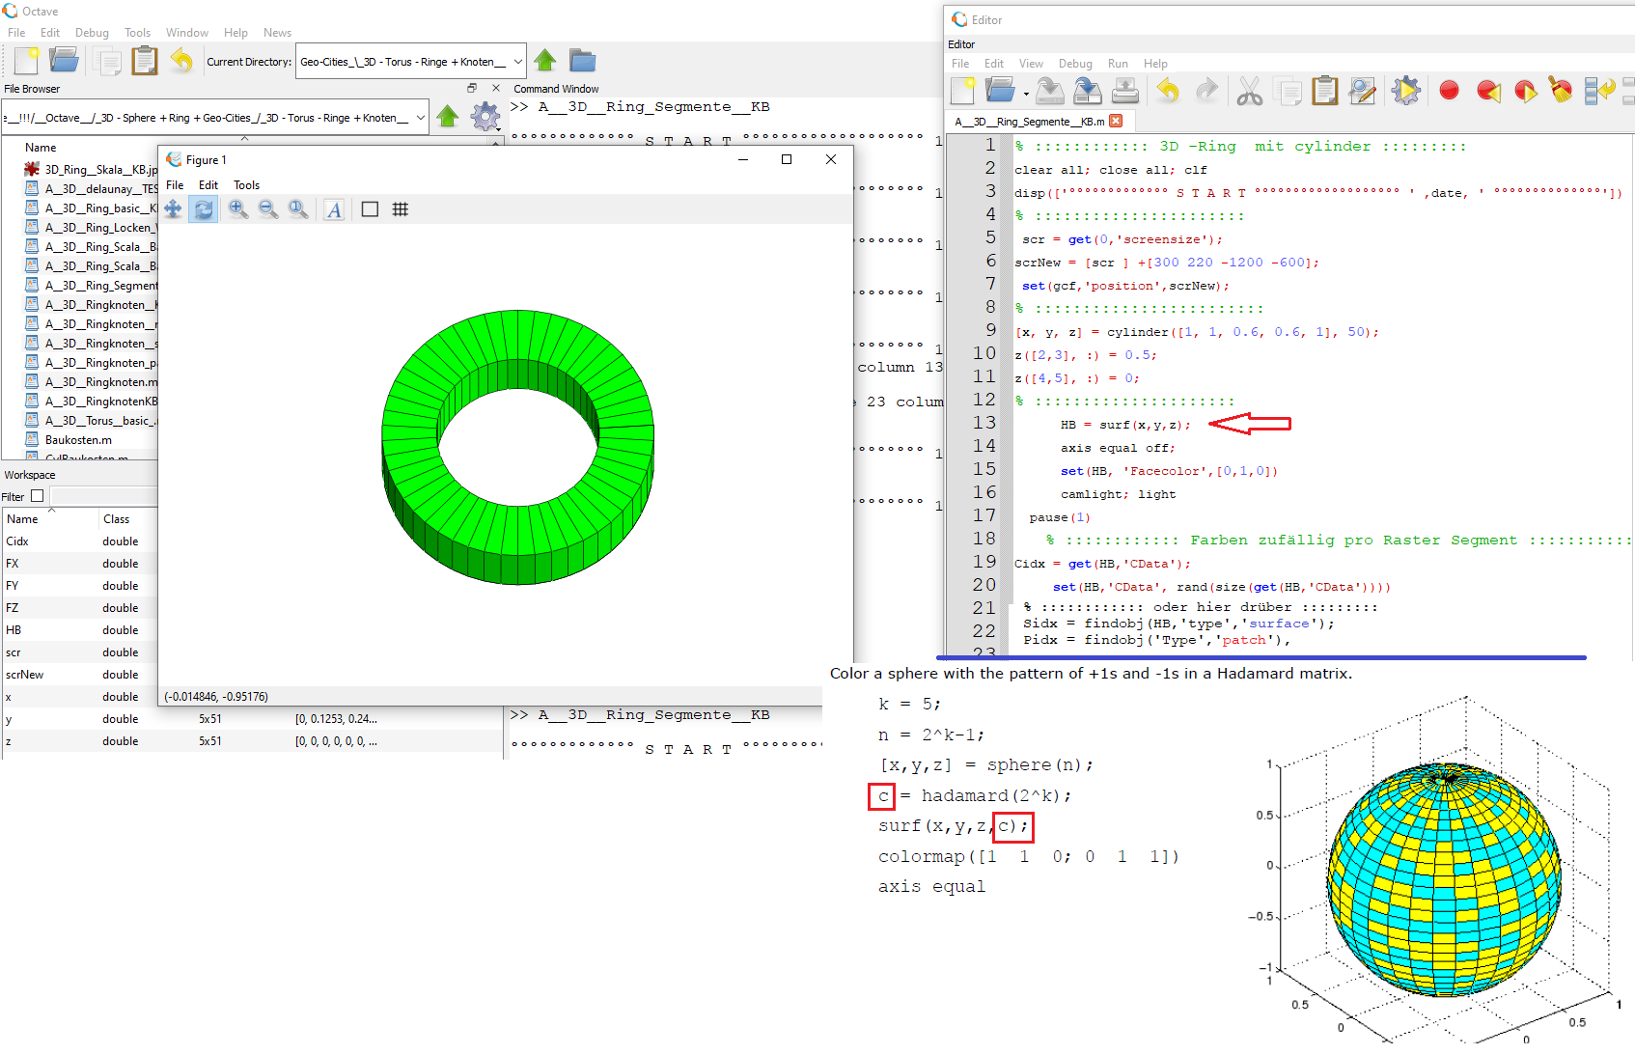The width and height of the screenshot is (1635, 1054).
Task: Open the File Browser gear settings dropdown
Action: coord(485,118)
